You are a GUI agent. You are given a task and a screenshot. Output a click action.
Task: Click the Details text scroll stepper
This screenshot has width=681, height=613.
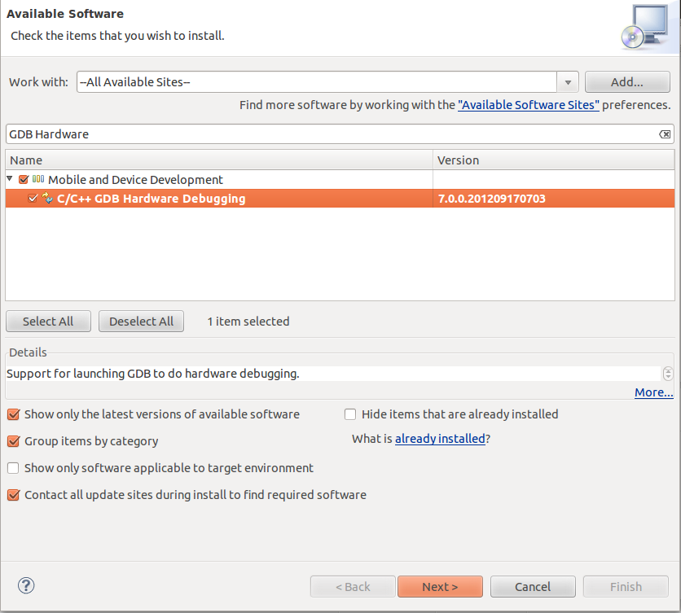668,374
